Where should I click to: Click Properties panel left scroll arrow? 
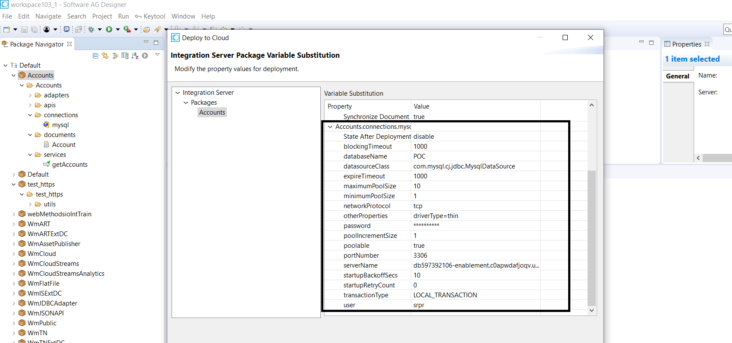pos(698,158)
